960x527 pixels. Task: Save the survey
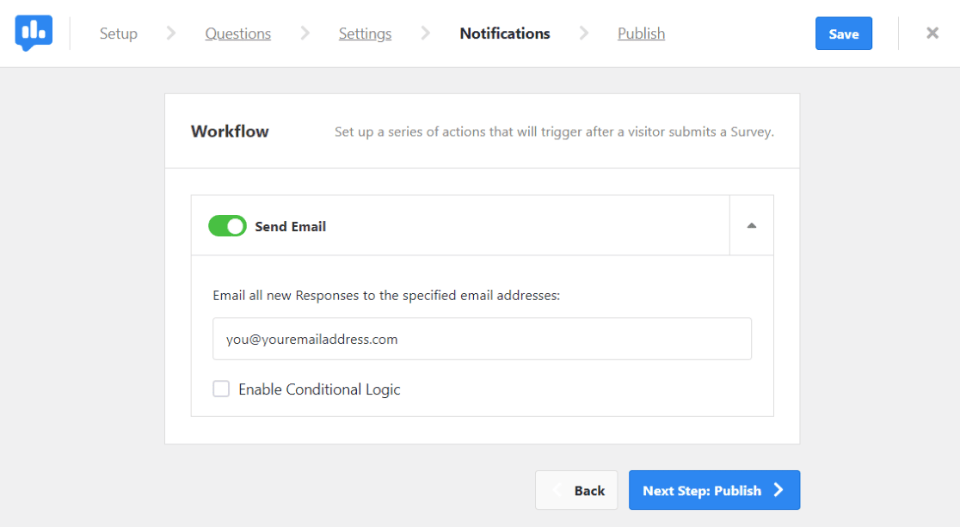pos(843,33)
